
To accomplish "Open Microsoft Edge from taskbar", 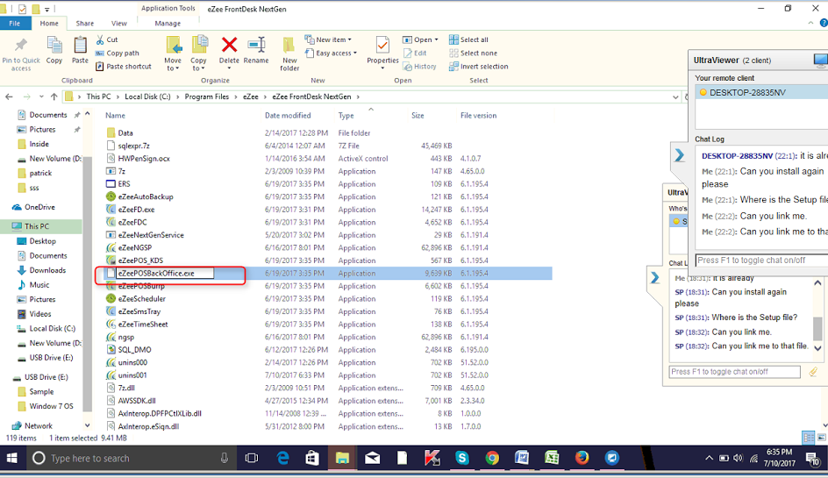I will pyautogui.click(x=282, y=458).
